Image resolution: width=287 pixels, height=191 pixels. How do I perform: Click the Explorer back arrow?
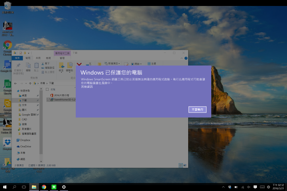[x=16, y=83]
